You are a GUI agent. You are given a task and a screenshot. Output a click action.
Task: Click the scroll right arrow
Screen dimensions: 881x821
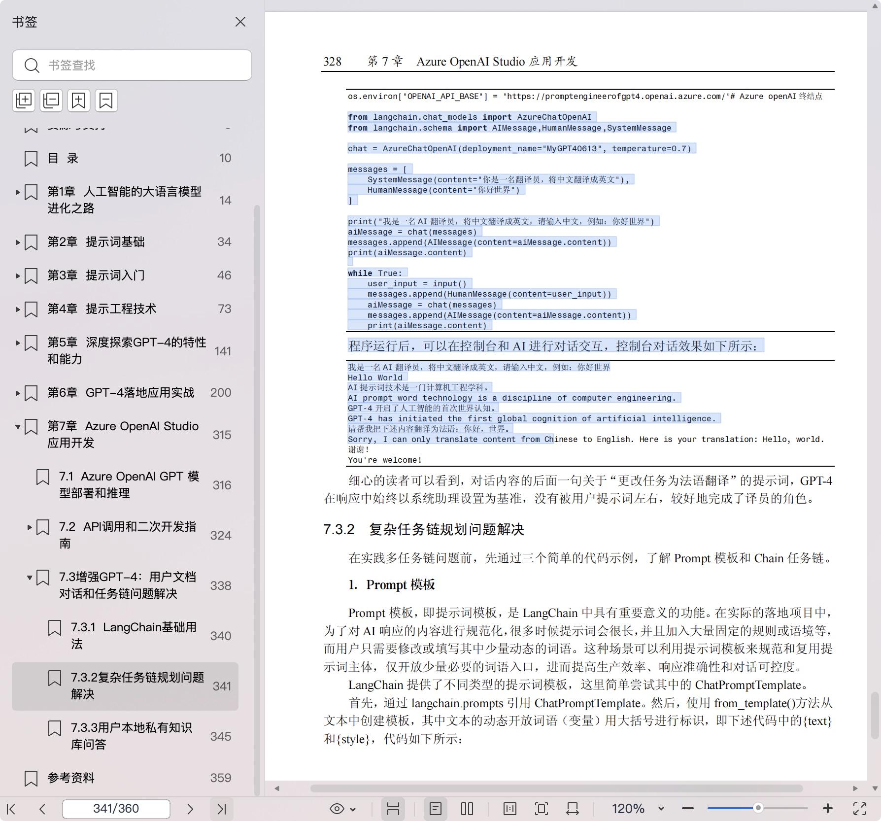point(855,788)
